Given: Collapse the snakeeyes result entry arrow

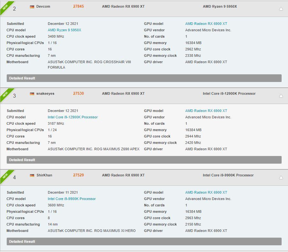Looking at the screenshot, I should (x=281, y=96).
